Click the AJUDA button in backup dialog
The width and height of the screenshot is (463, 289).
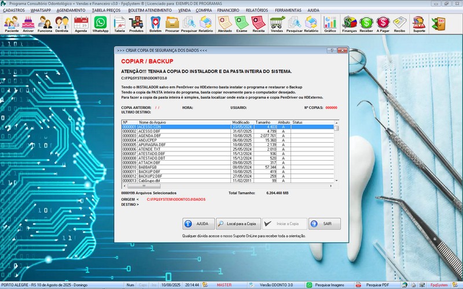tap(197, 224)
